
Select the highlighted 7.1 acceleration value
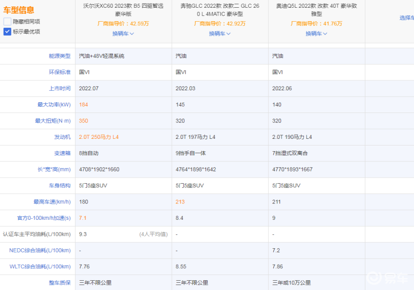click(x=83, y=218)
